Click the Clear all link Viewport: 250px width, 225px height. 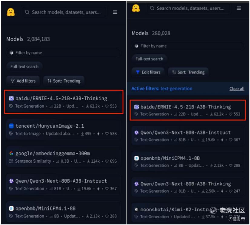point(237,89)
